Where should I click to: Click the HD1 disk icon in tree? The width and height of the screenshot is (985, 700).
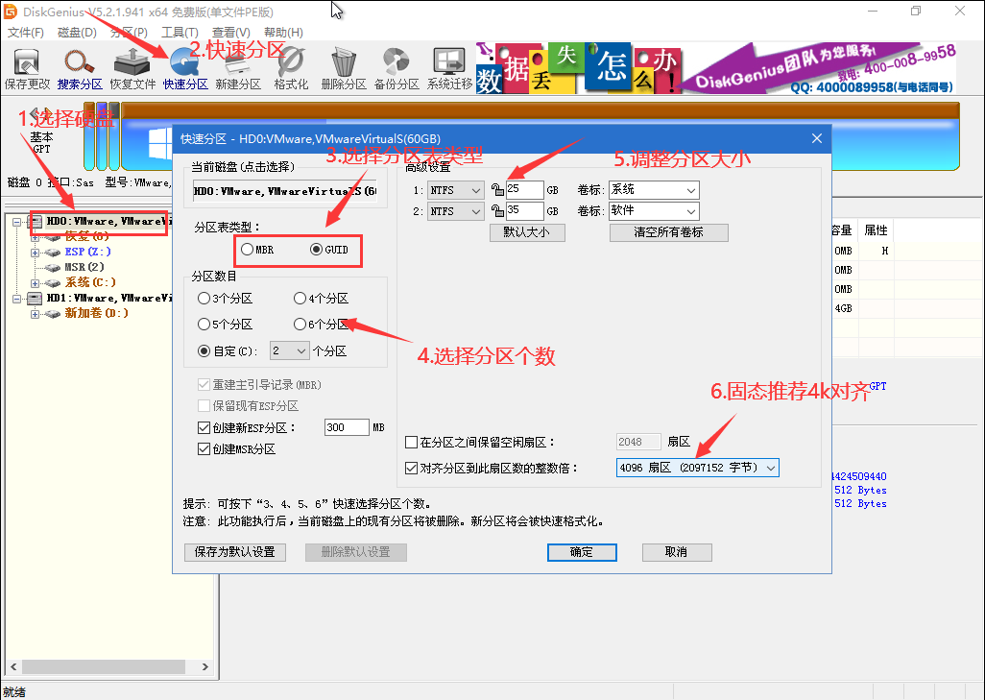click(x=36, y=298)
